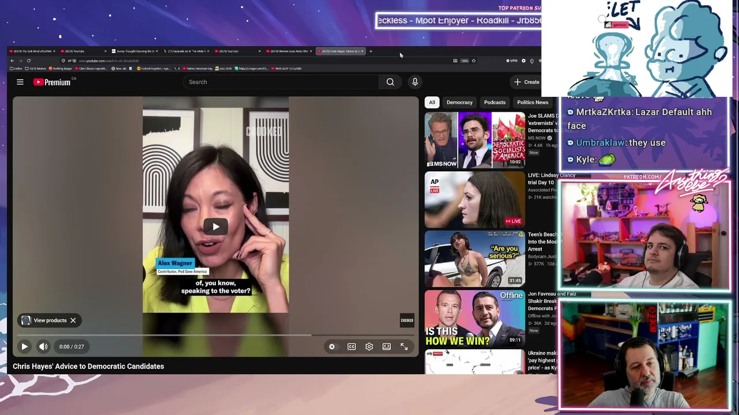Open 'Jon Favreau and Faiz' video title
Screen dimensions: 739x415
pyautogui.click(x=551, y=301)
